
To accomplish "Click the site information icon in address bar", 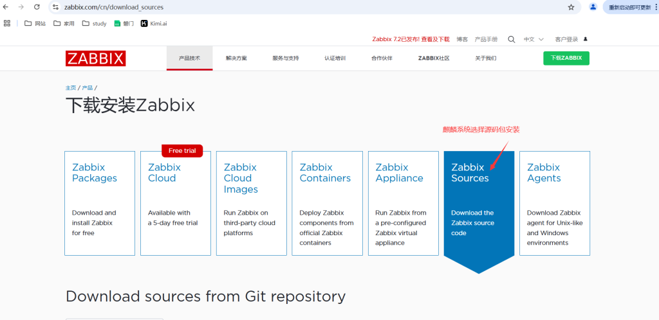I will [56, 7].
